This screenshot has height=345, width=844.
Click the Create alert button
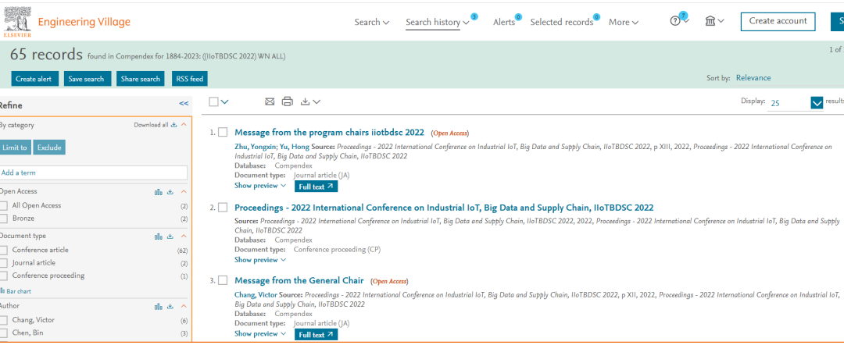click(34, 79)
